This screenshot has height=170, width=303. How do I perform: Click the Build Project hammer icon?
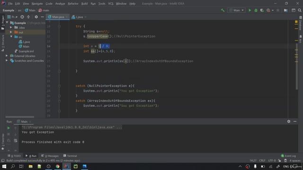[x=223, y=10]
